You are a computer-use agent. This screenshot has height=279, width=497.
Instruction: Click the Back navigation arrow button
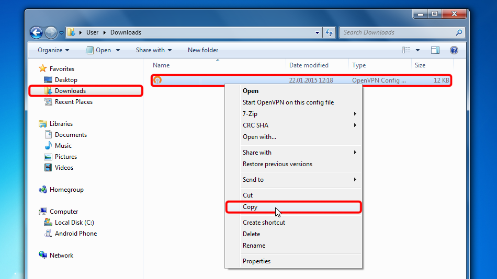point(36,32)
